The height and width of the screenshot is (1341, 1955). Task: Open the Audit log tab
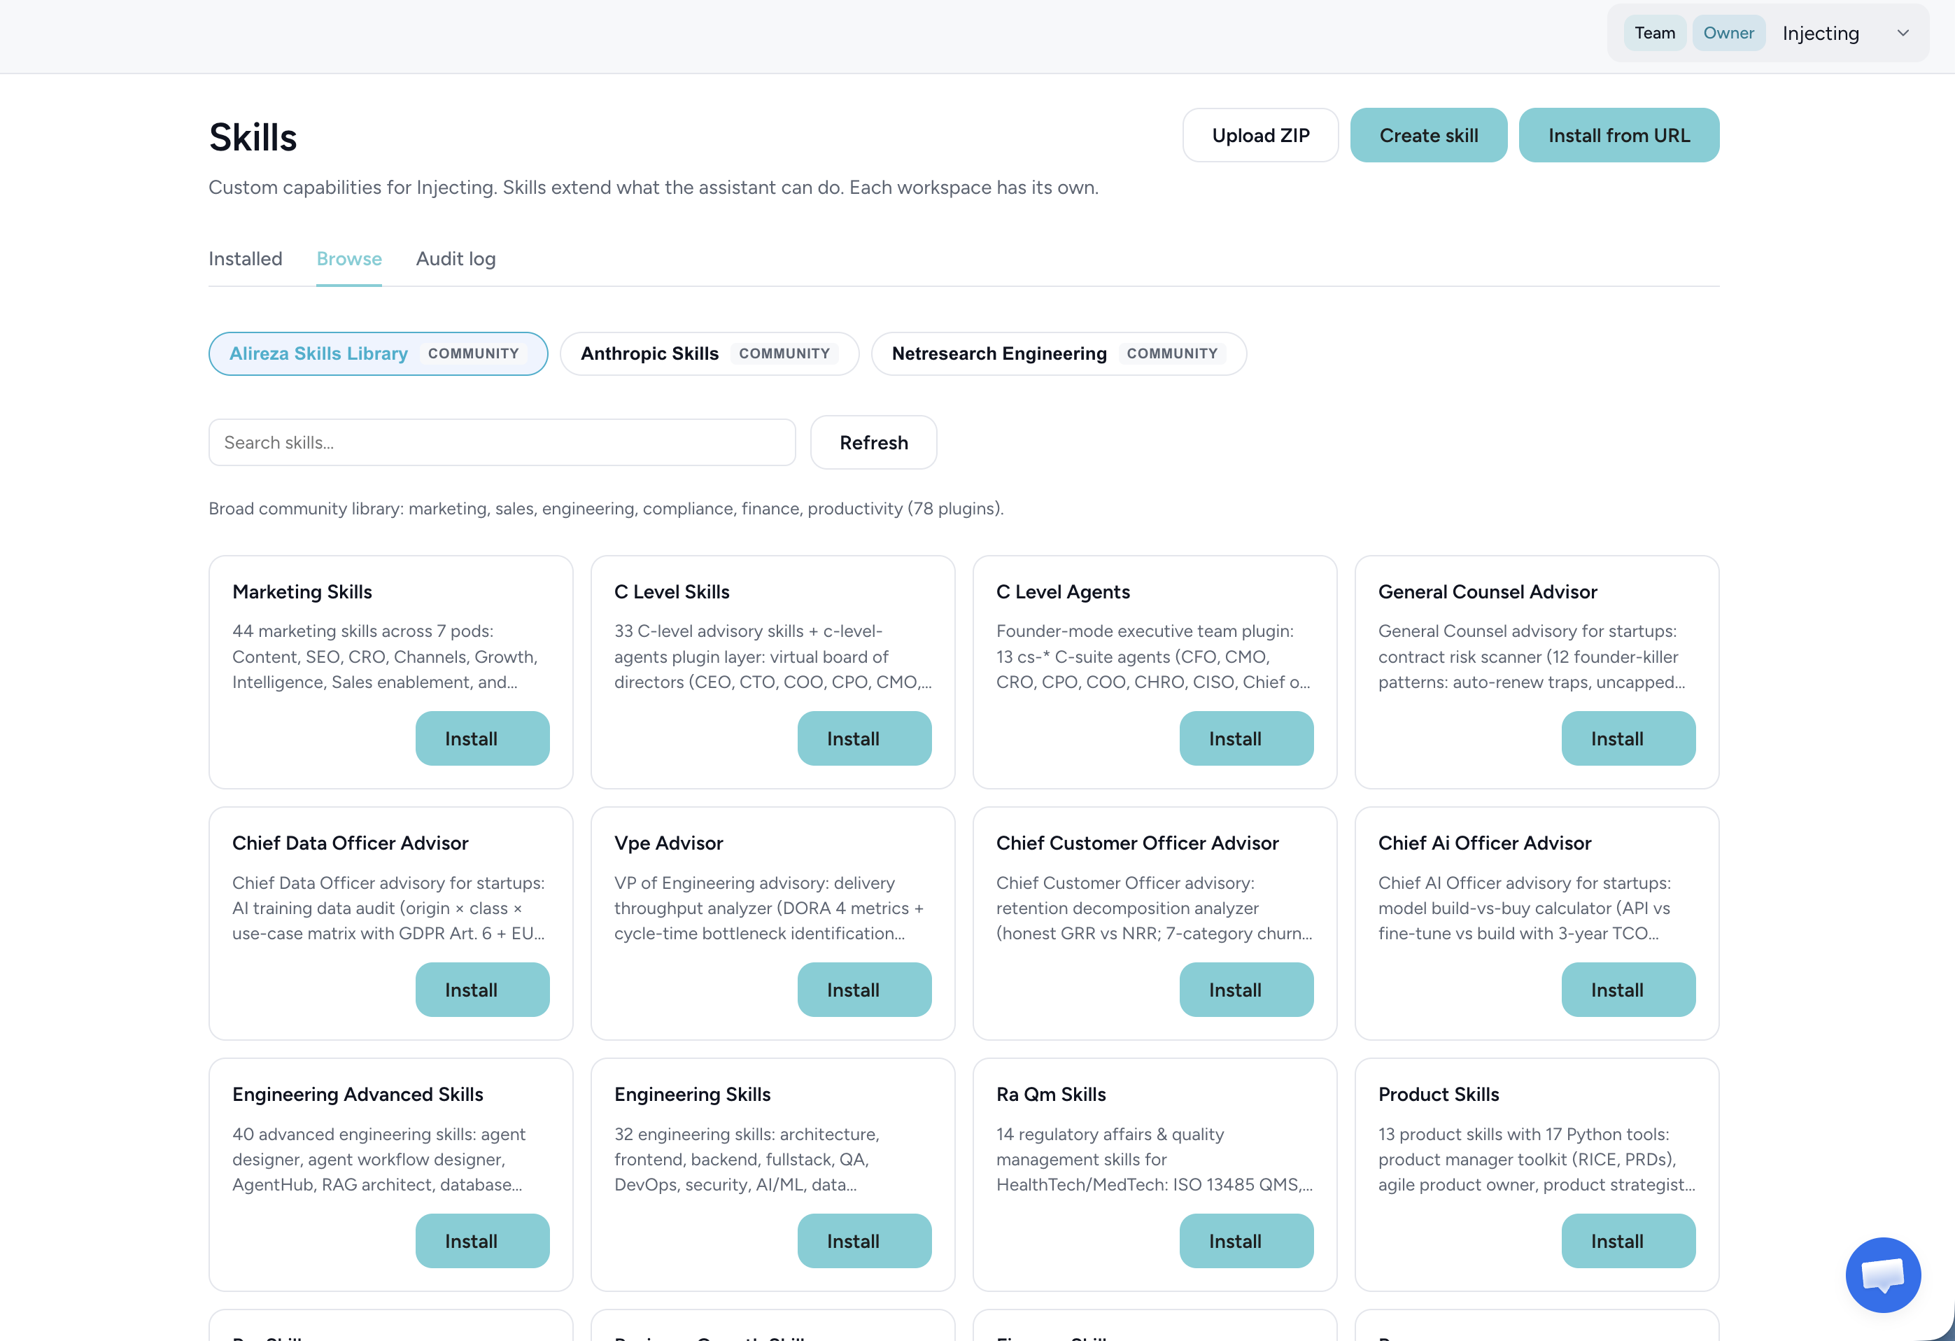pyautogui.click(x=455, y=258)
